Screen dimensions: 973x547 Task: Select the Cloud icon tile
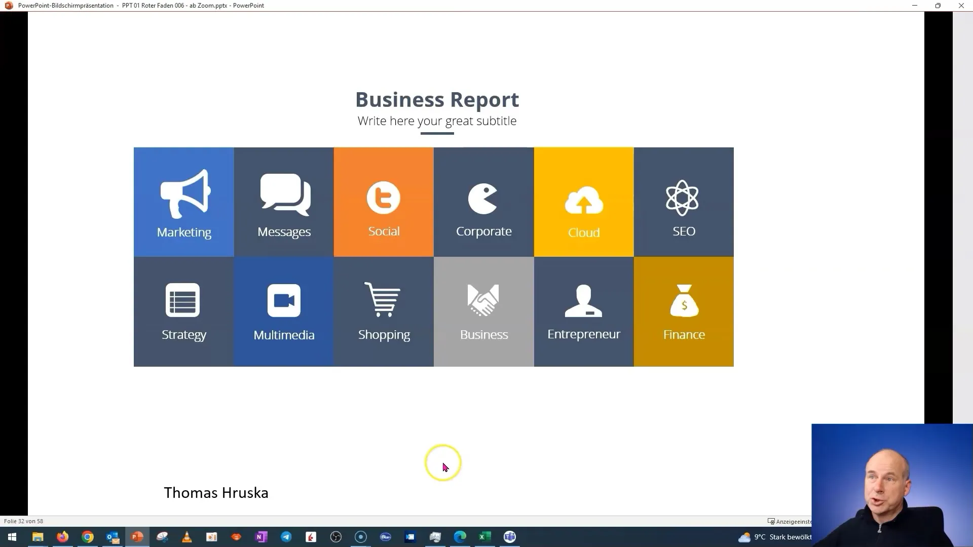[584, 202]
